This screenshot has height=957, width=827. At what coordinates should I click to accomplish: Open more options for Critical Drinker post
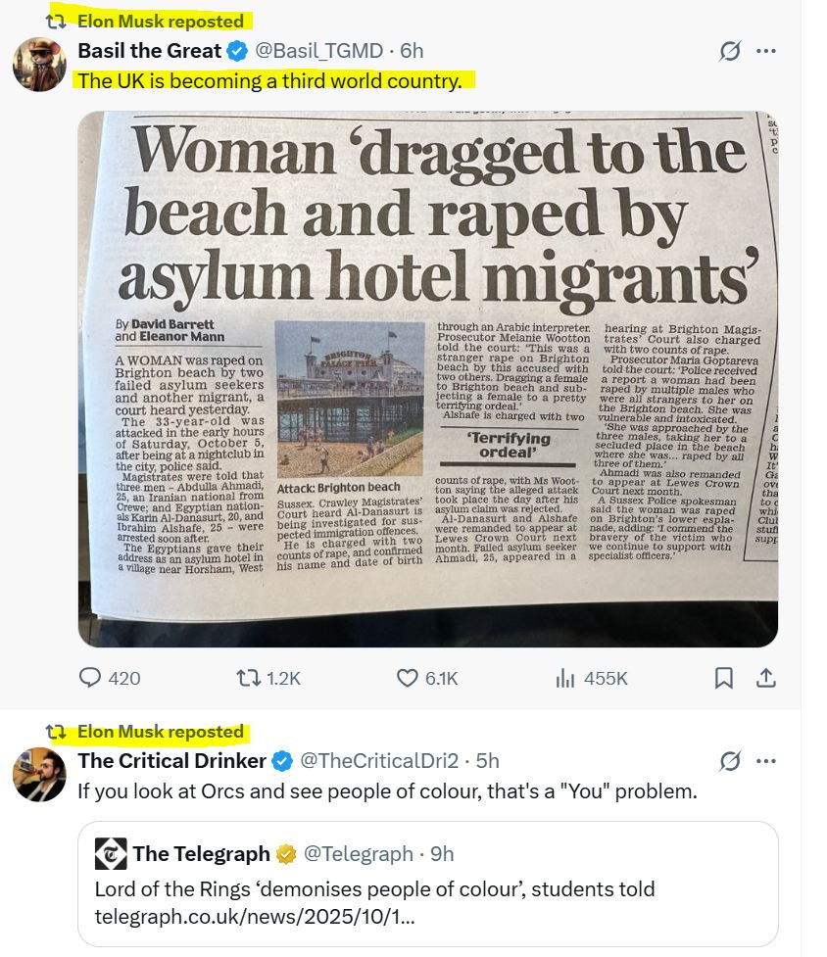point(766,761)
